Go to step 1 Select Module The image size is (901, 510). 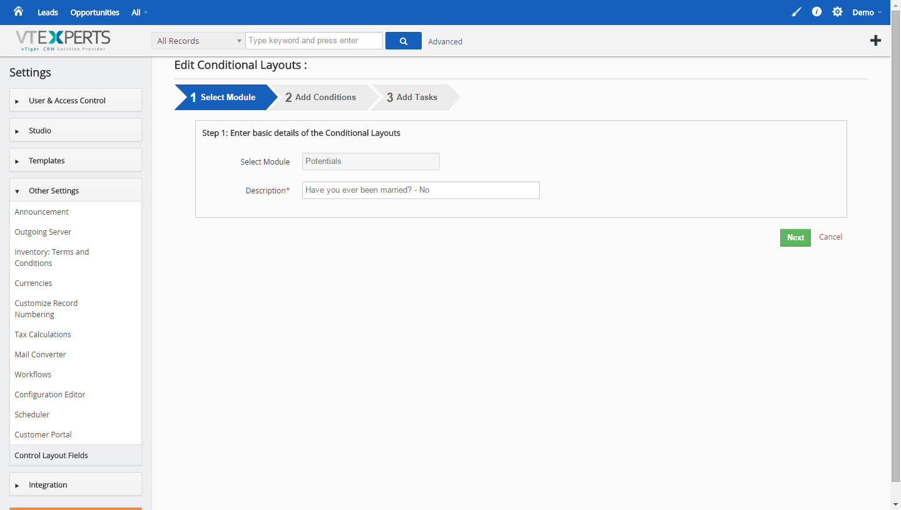tap(225, 97)
